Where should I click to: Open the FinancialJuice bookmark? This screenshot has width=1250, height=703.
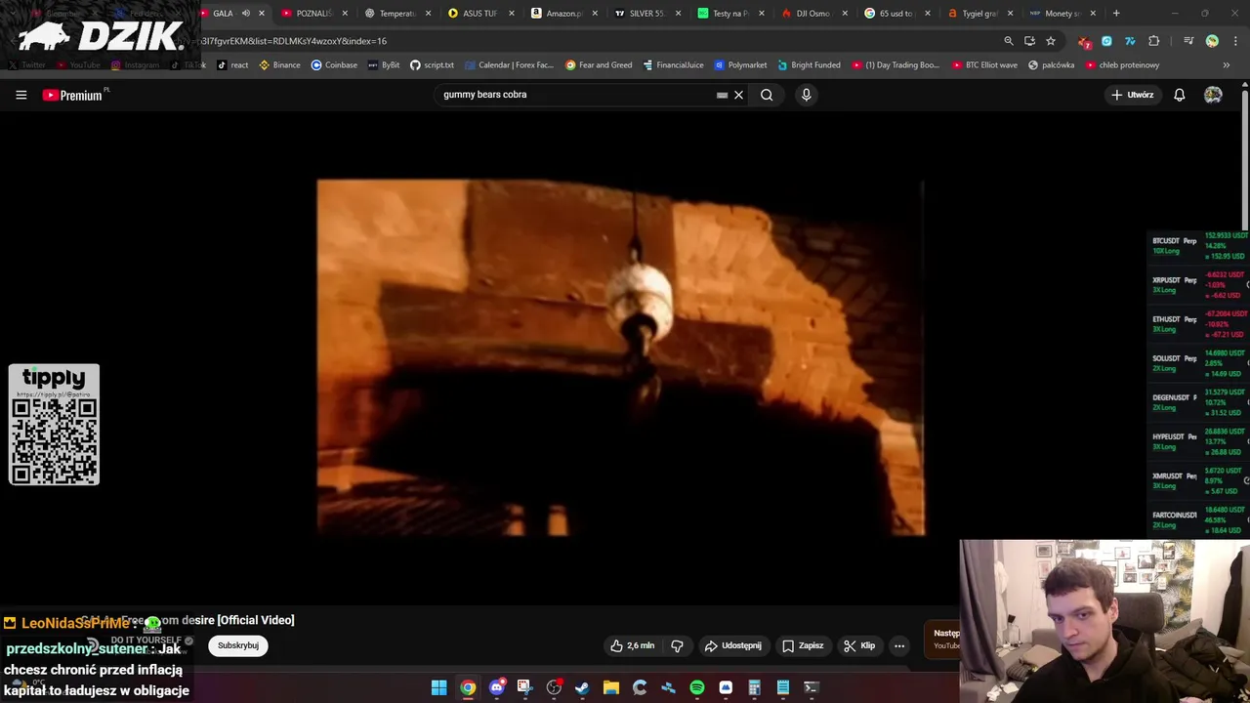click(x=673, y=65)
